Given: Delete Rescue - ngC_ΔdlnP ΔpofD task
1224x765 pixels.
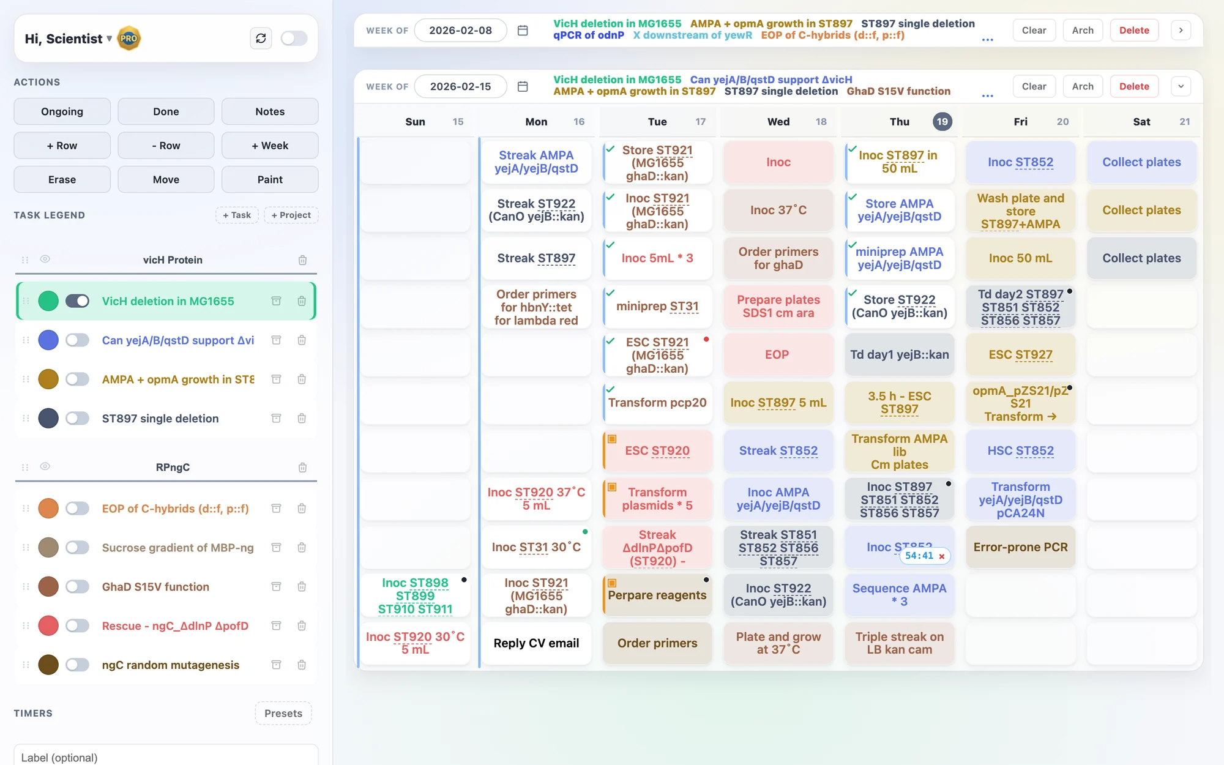Looking at the screenshot, I should [302, 626].
